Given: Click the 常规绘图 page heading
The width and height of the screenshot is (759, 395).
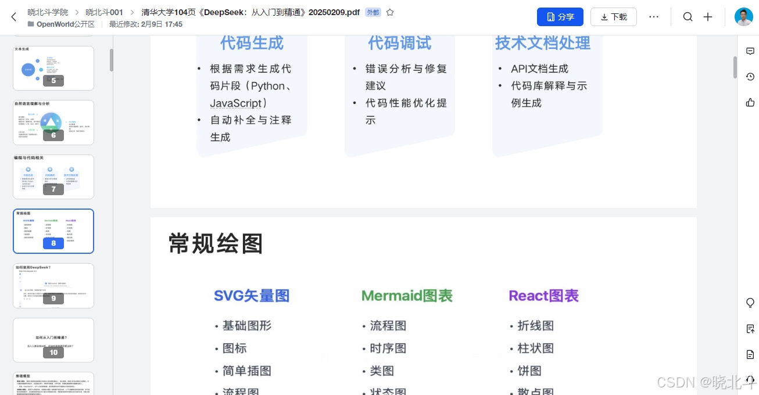Looking at the screenshot, I should (x=216, y=243).
